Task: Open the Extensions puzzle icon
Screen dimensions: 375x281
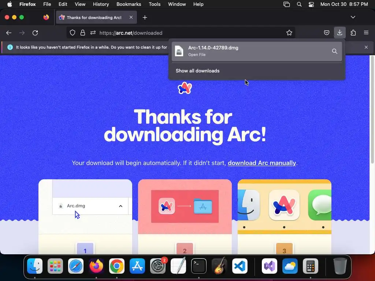Action: coord(353,33)
